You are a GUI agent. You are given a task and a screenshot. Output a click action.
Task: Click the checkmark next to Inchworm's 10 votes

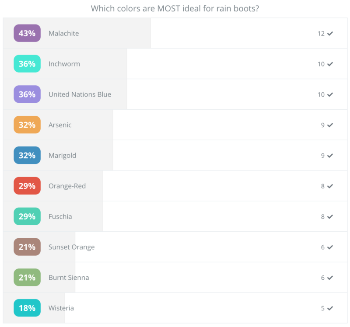click(330, 64)
